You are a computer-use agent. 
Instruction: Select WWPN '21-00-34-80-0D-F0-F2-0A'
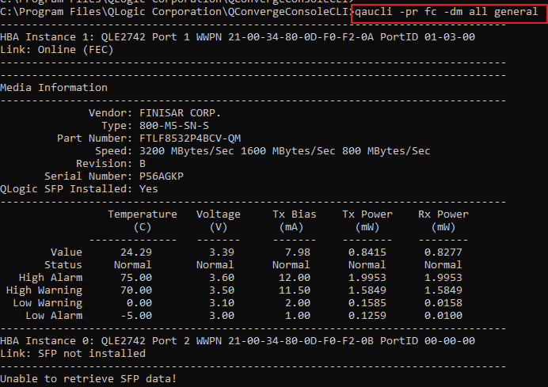click(x=301, y=37)
